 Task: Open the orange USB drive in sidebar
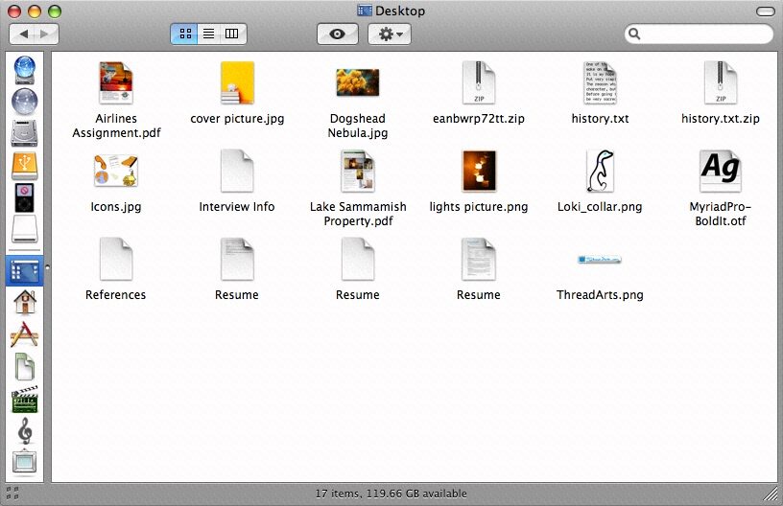tap(25, 166)
